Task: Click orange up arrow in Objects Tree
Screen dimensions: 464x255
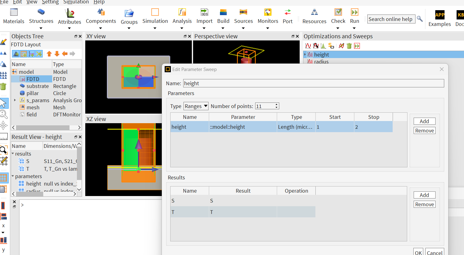Action: 49,54
